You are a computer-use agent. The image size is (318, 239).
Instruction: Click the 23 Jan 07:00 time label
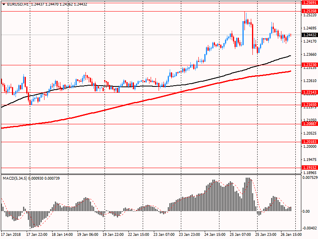pyautogui.click(x=164, y=235)
